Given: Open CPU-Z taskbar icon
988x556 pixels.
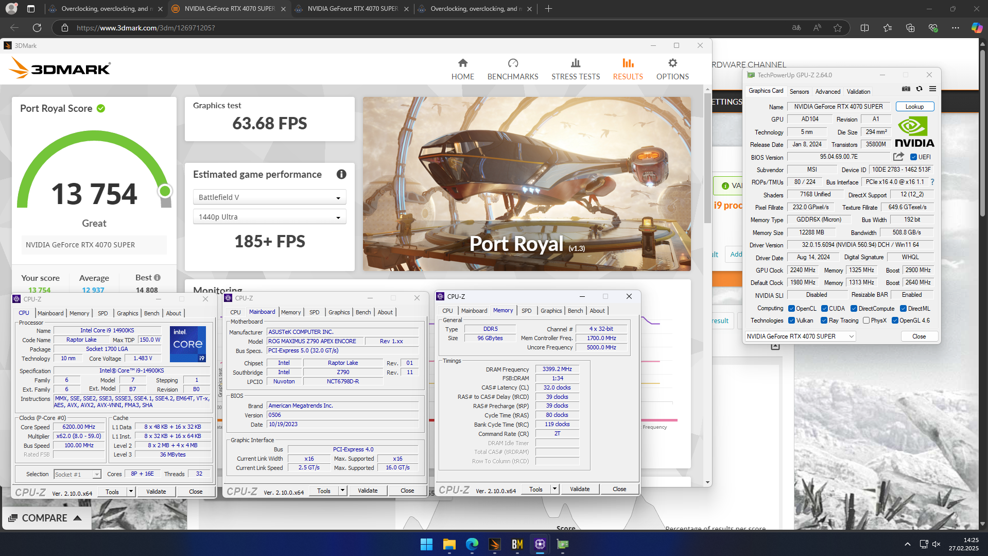Looking at the screenshot, I should (540, 544).
